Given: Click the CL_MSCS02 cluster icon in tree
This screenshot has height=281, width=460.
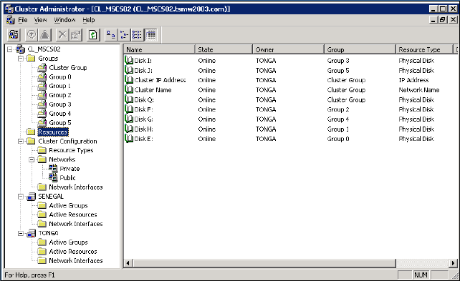Looking at the screenshot, I should 20,49.
